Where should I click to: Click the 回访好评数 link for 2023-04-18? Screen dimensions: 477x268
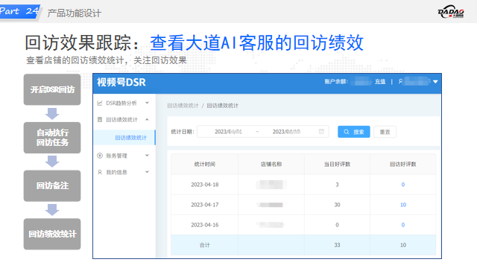[x=403, y=185]
